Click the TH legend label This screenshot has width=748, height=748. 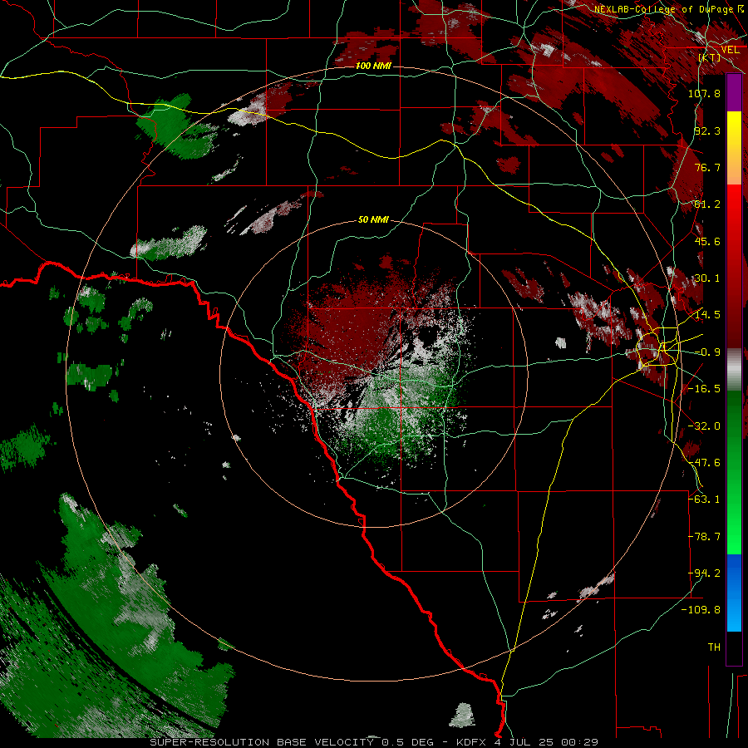[714, 647]
